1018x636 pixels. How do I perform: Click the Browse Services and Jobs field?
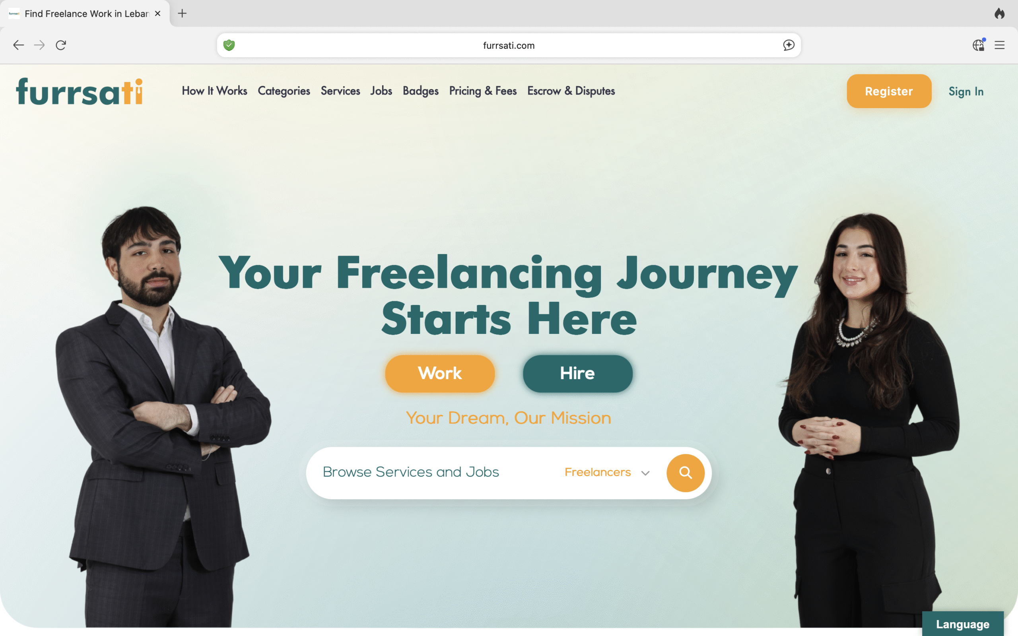click(x=433, y=472)
